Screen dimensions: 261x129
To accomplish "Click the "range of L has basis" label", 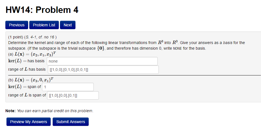I will point(27,70).
